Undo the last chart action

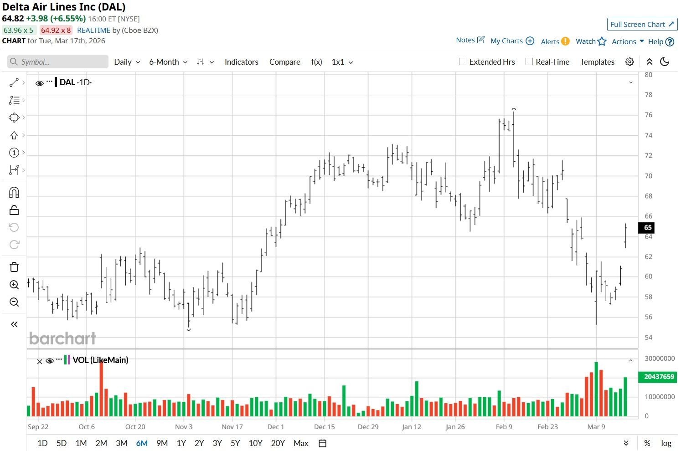tap(14, 227)
